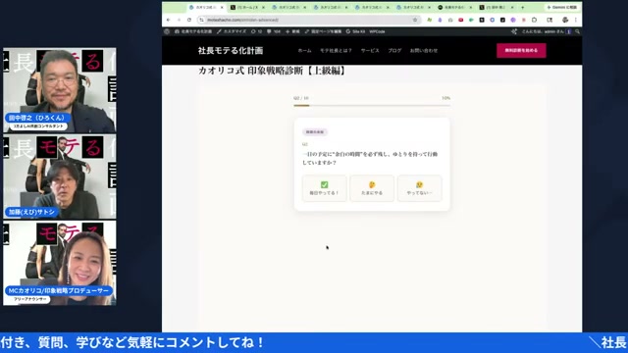This screenshot has height=353, width=628.
Task: Click 固定ページを編集 in admin bar
Action: (323, 31)
